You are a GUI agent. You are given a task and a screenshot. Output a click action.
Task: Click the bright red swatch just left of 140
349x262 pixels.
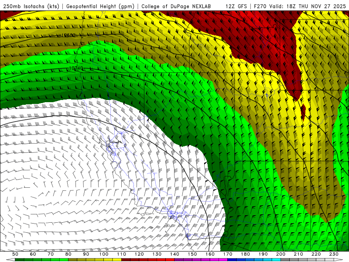(x=170, y=260)
